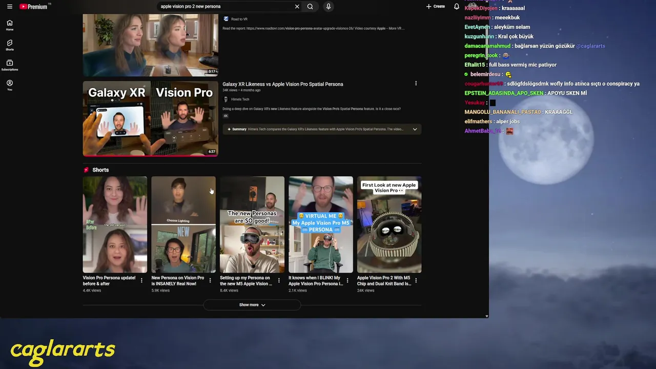Expand Shorts with Show more
656x369 pixels.
[252, 305]
